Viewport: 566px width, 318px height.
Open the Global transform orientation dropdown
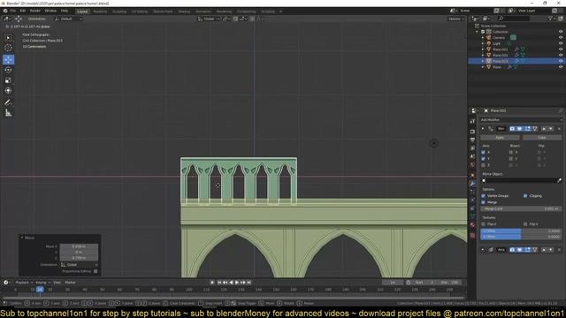209,19
